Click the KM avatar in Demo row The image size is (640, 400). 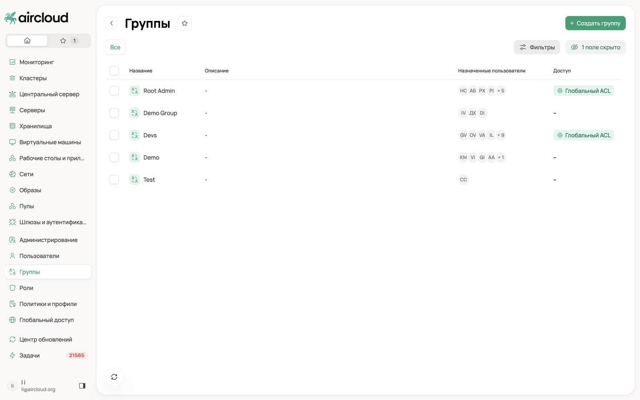(464, 157)
